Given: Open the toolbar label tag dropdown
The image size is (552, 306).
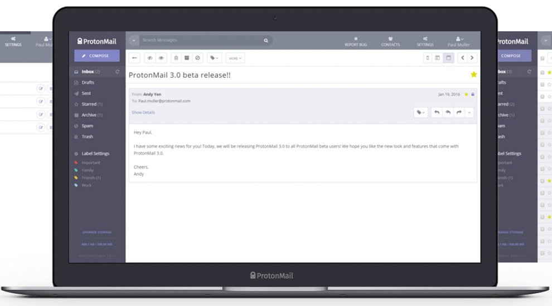Looking at the screenshot, I should (x=214, y=58).
